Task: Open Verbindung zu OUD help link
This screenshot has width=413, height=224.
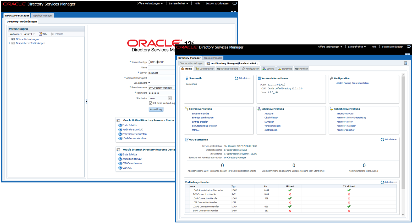Action: 133,130
